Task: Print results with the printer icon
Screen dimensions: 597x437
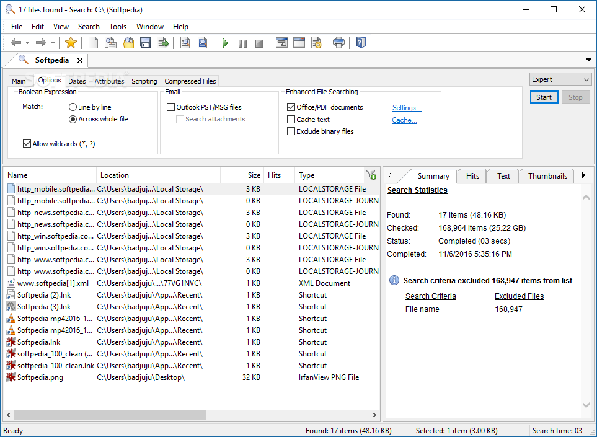Action: pos(338,43)
